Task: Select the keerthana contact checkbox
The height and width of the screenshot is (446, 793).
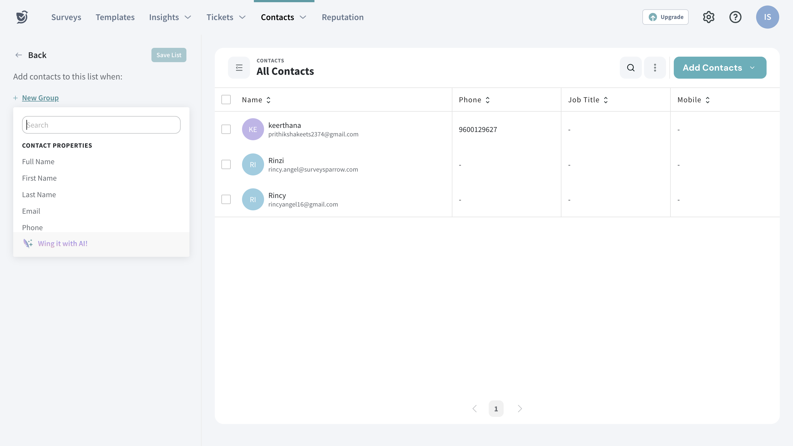Action: [226, 130]
